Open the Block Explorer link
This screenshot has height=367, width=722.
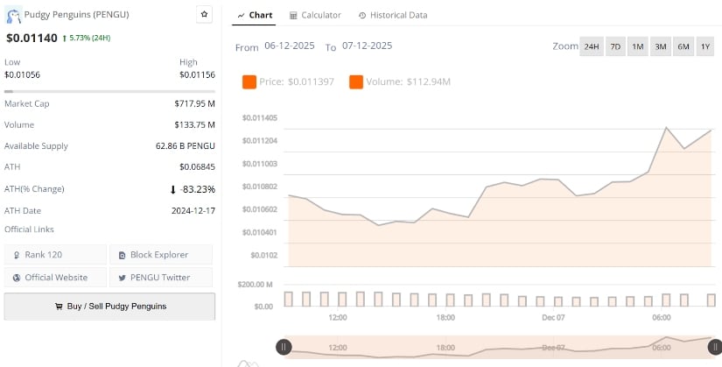point(161,255)
